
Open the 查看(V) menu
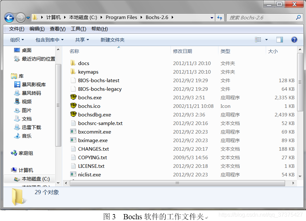pos(58,29)
